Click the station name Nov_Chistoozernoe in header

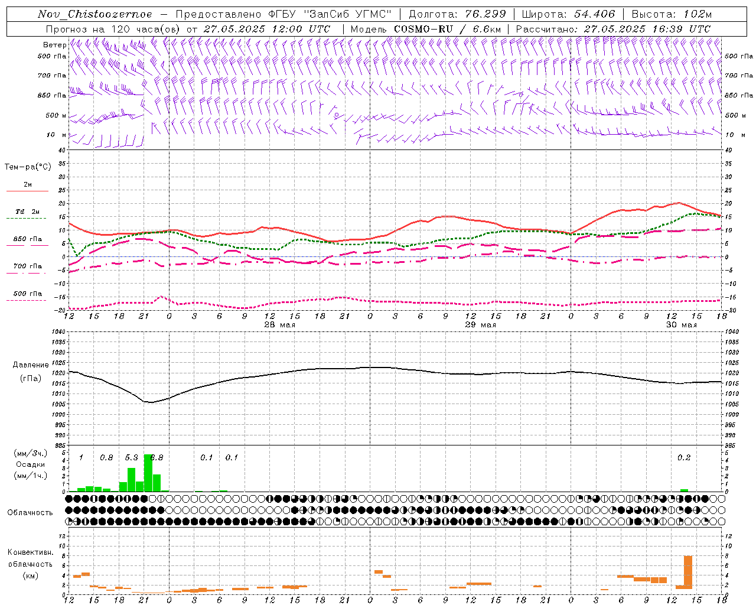coord(94,14)
